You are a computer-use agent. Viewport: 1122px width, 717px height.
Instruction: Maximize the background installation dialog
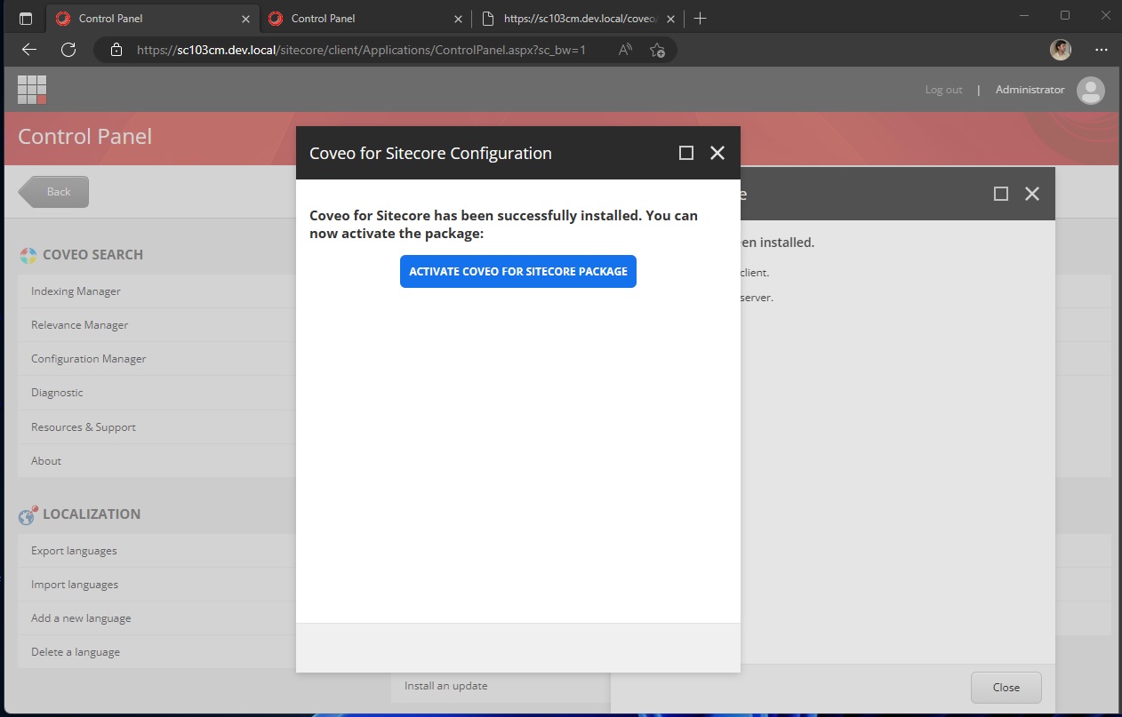point(1001,194)
